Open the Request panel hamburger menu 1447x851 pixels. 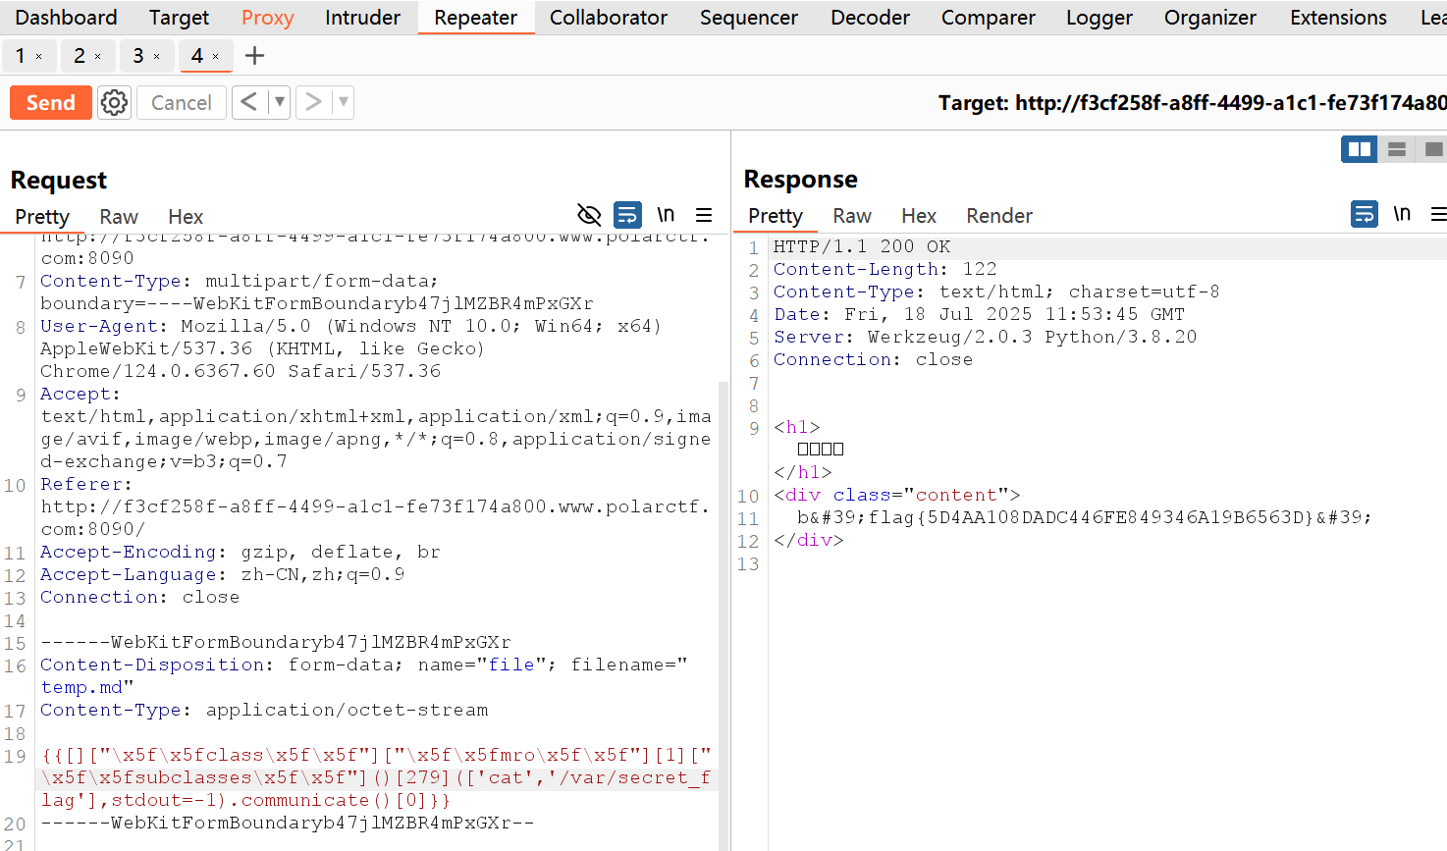[704, 214]
